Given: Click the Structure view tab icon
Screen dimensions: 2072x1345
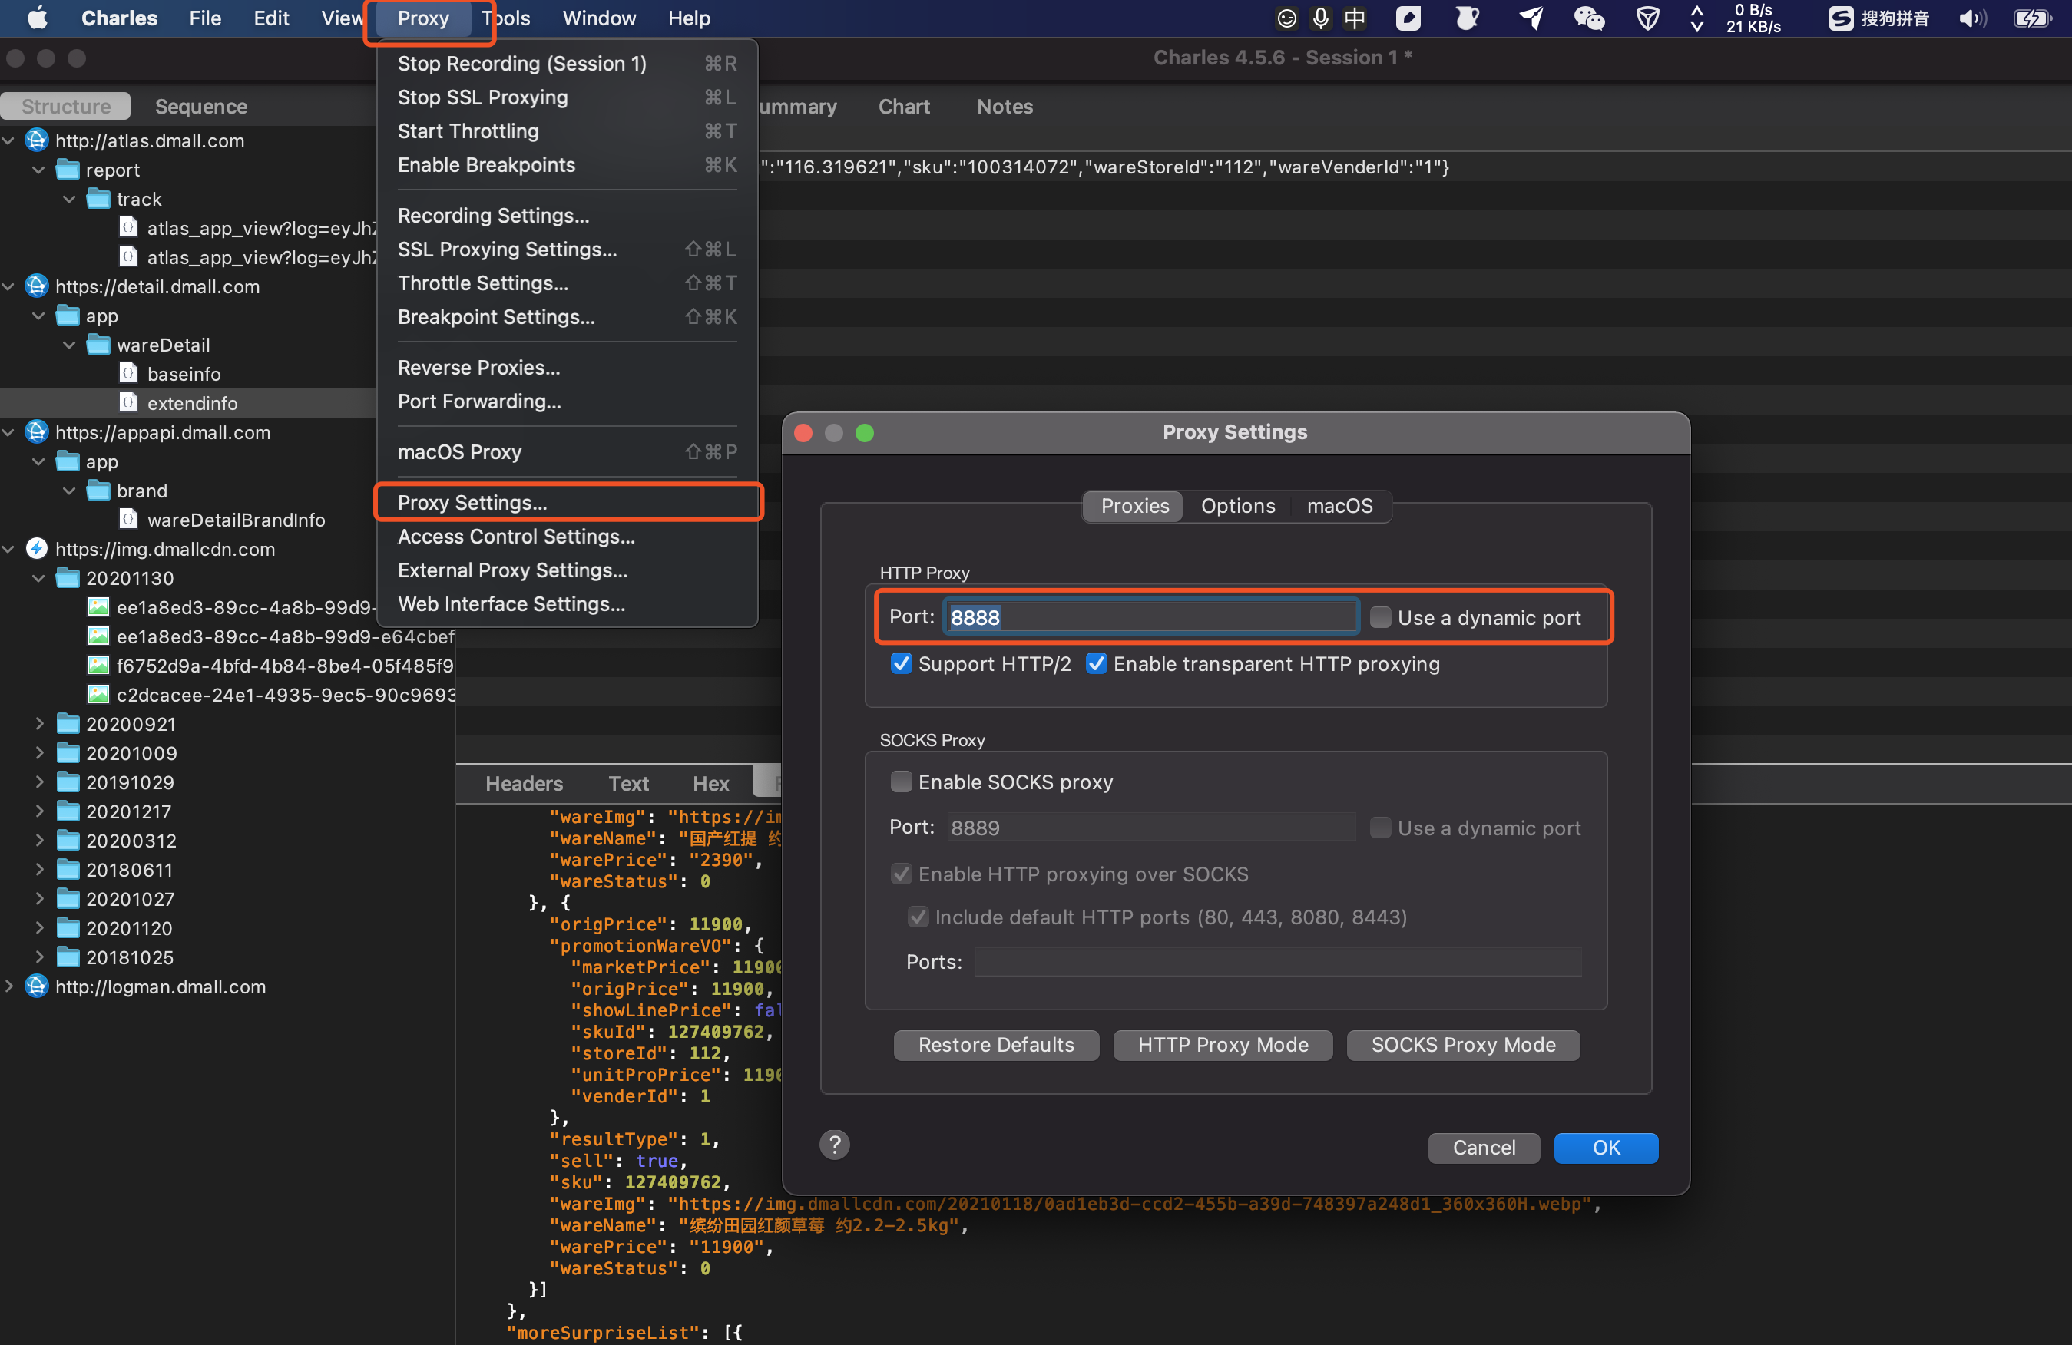Looking at the screenshot, I should click(x=65, y=104).
